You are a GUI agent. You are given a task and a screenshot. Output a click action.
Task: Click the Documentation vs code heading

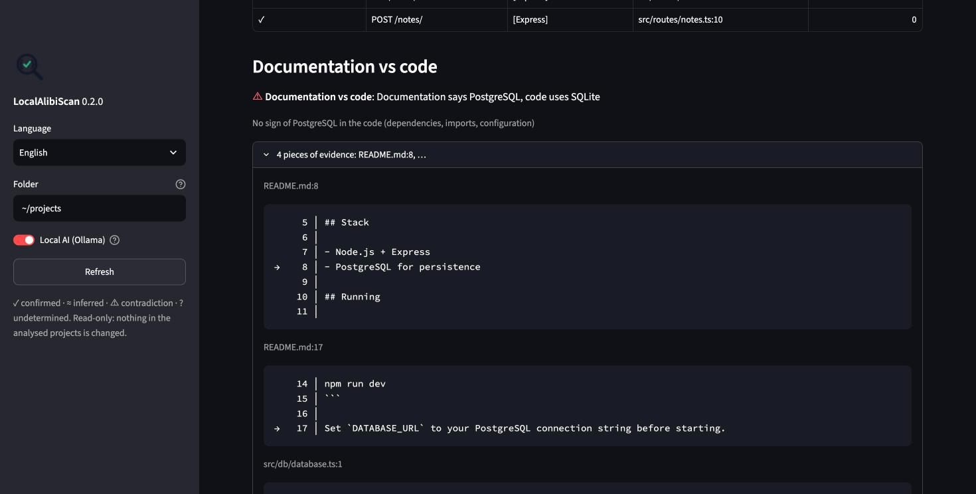(345, 66)
